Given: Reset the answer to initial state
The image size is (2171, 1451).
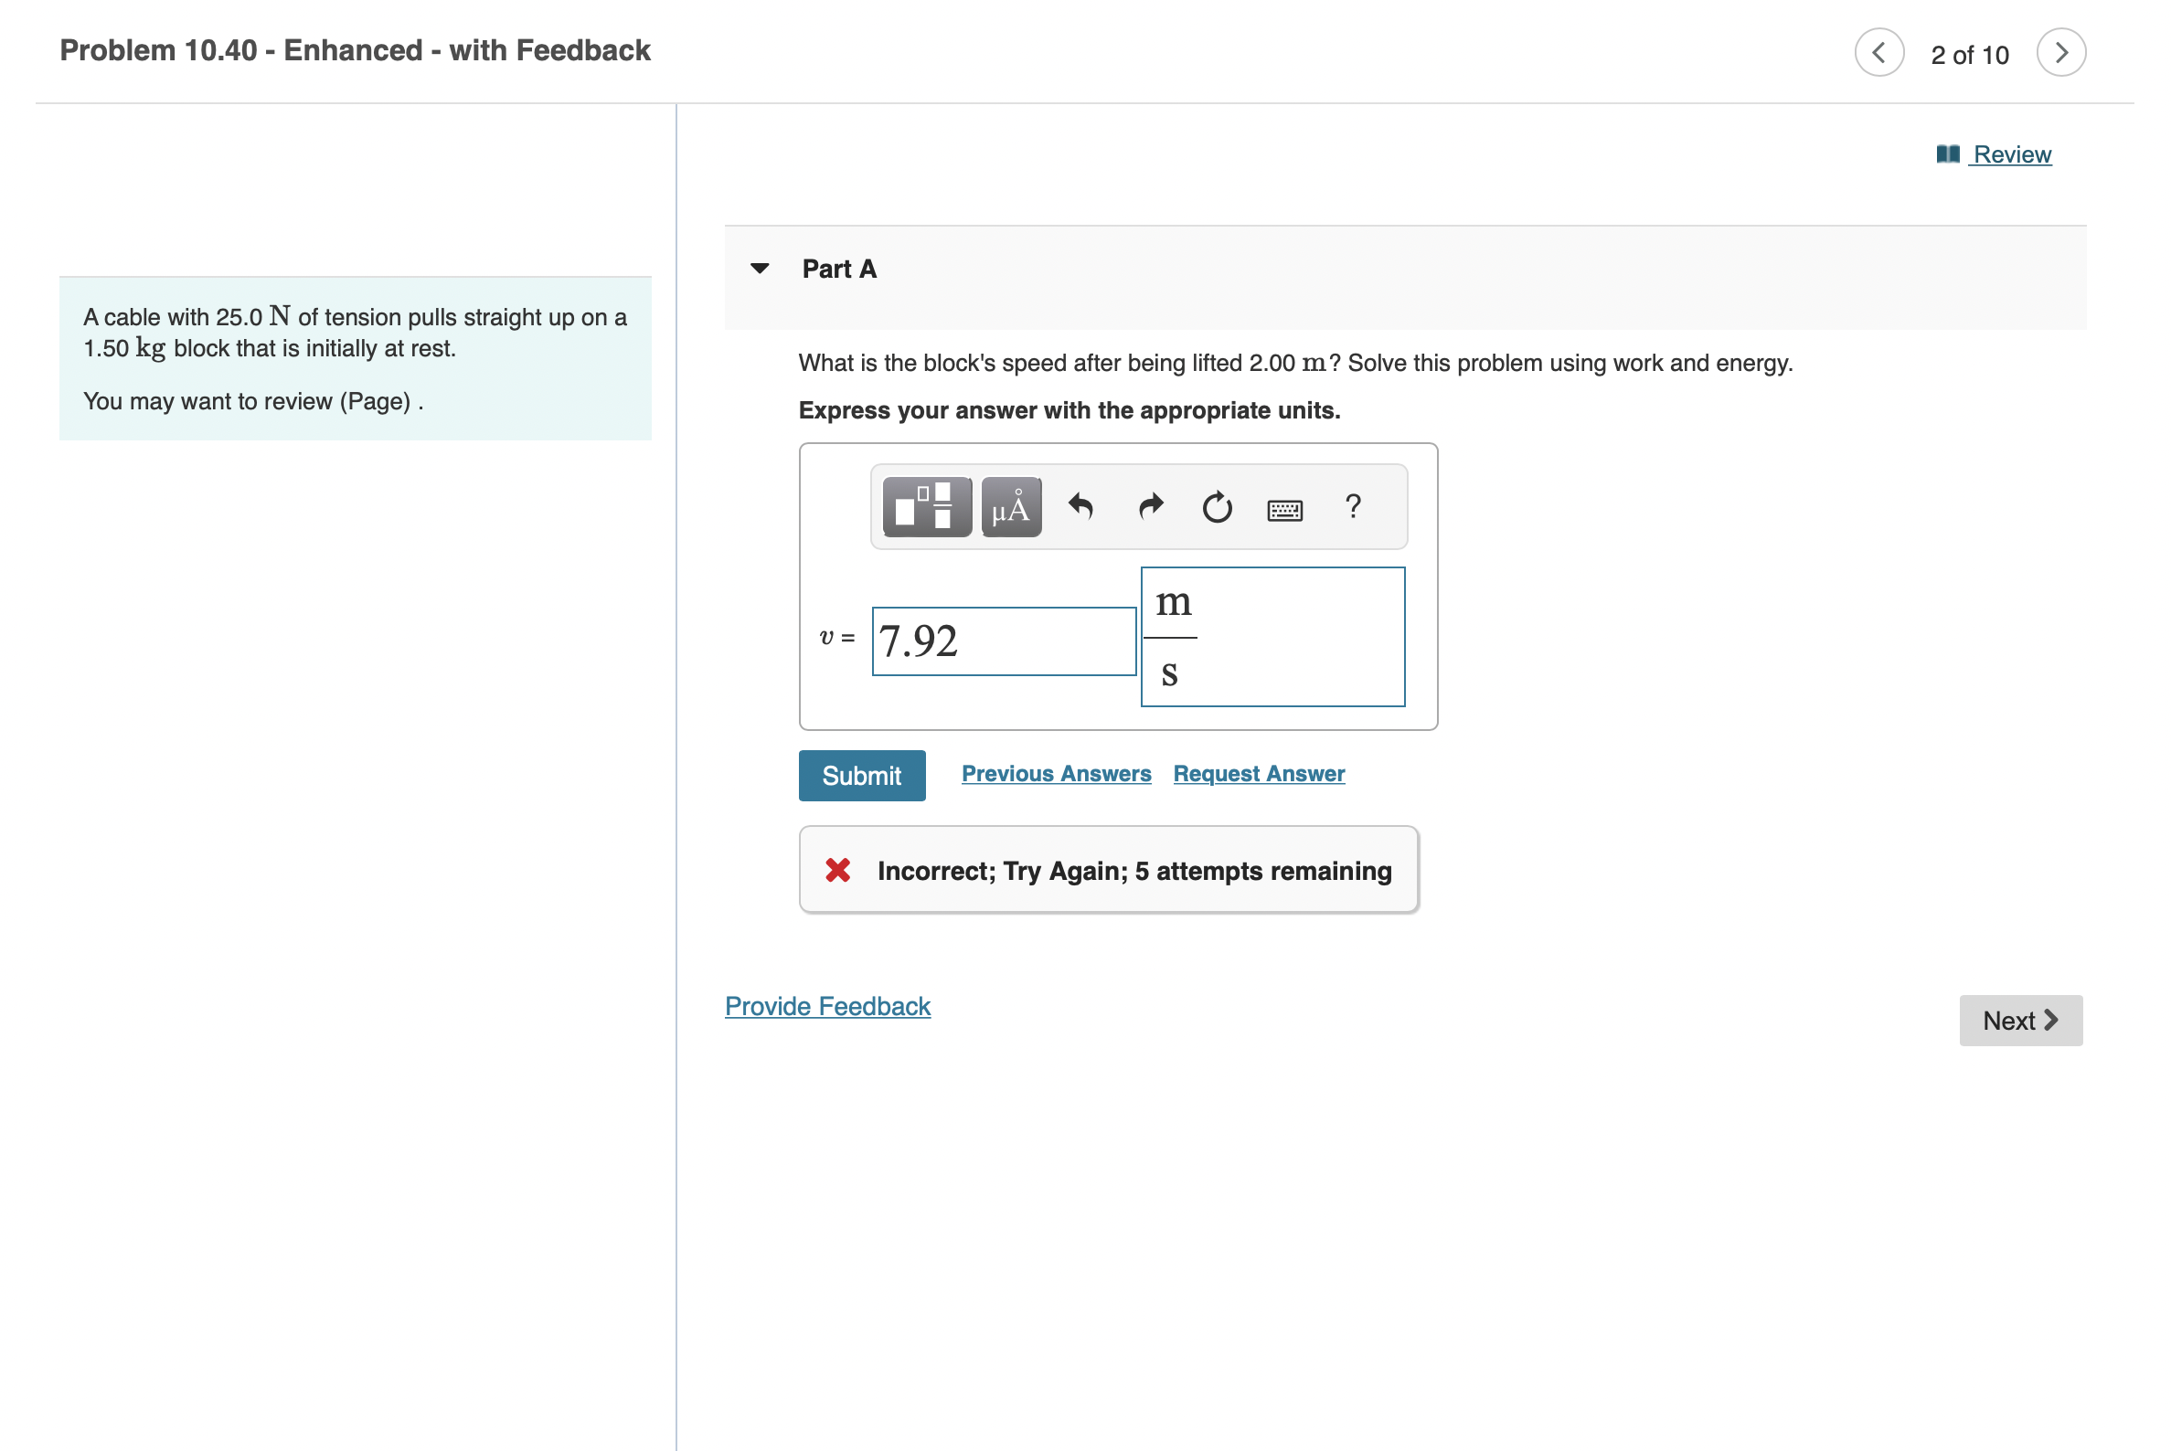Looking at the screenshot, I should 1216,508.
